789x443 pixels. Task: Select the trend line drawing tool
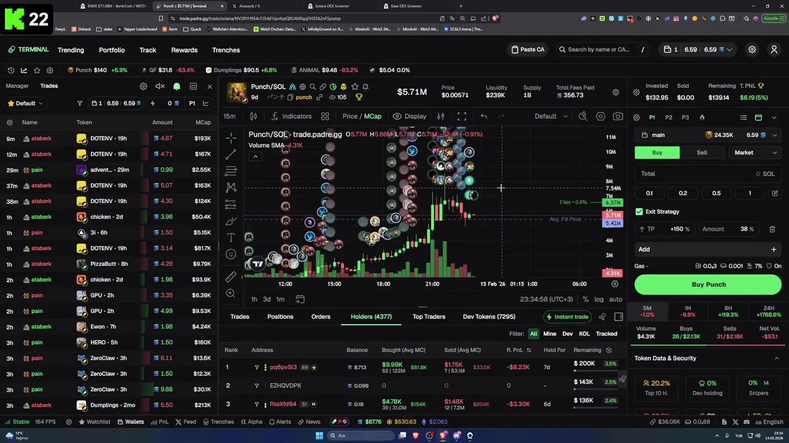pyautogui.click(x=231, y=154)
